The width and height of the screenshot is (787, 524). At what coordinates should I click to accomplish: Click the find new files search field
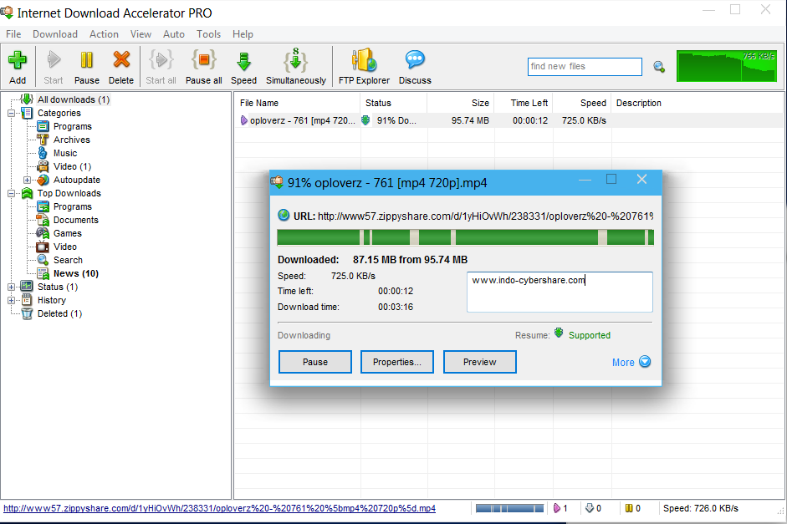pos(585,67)
